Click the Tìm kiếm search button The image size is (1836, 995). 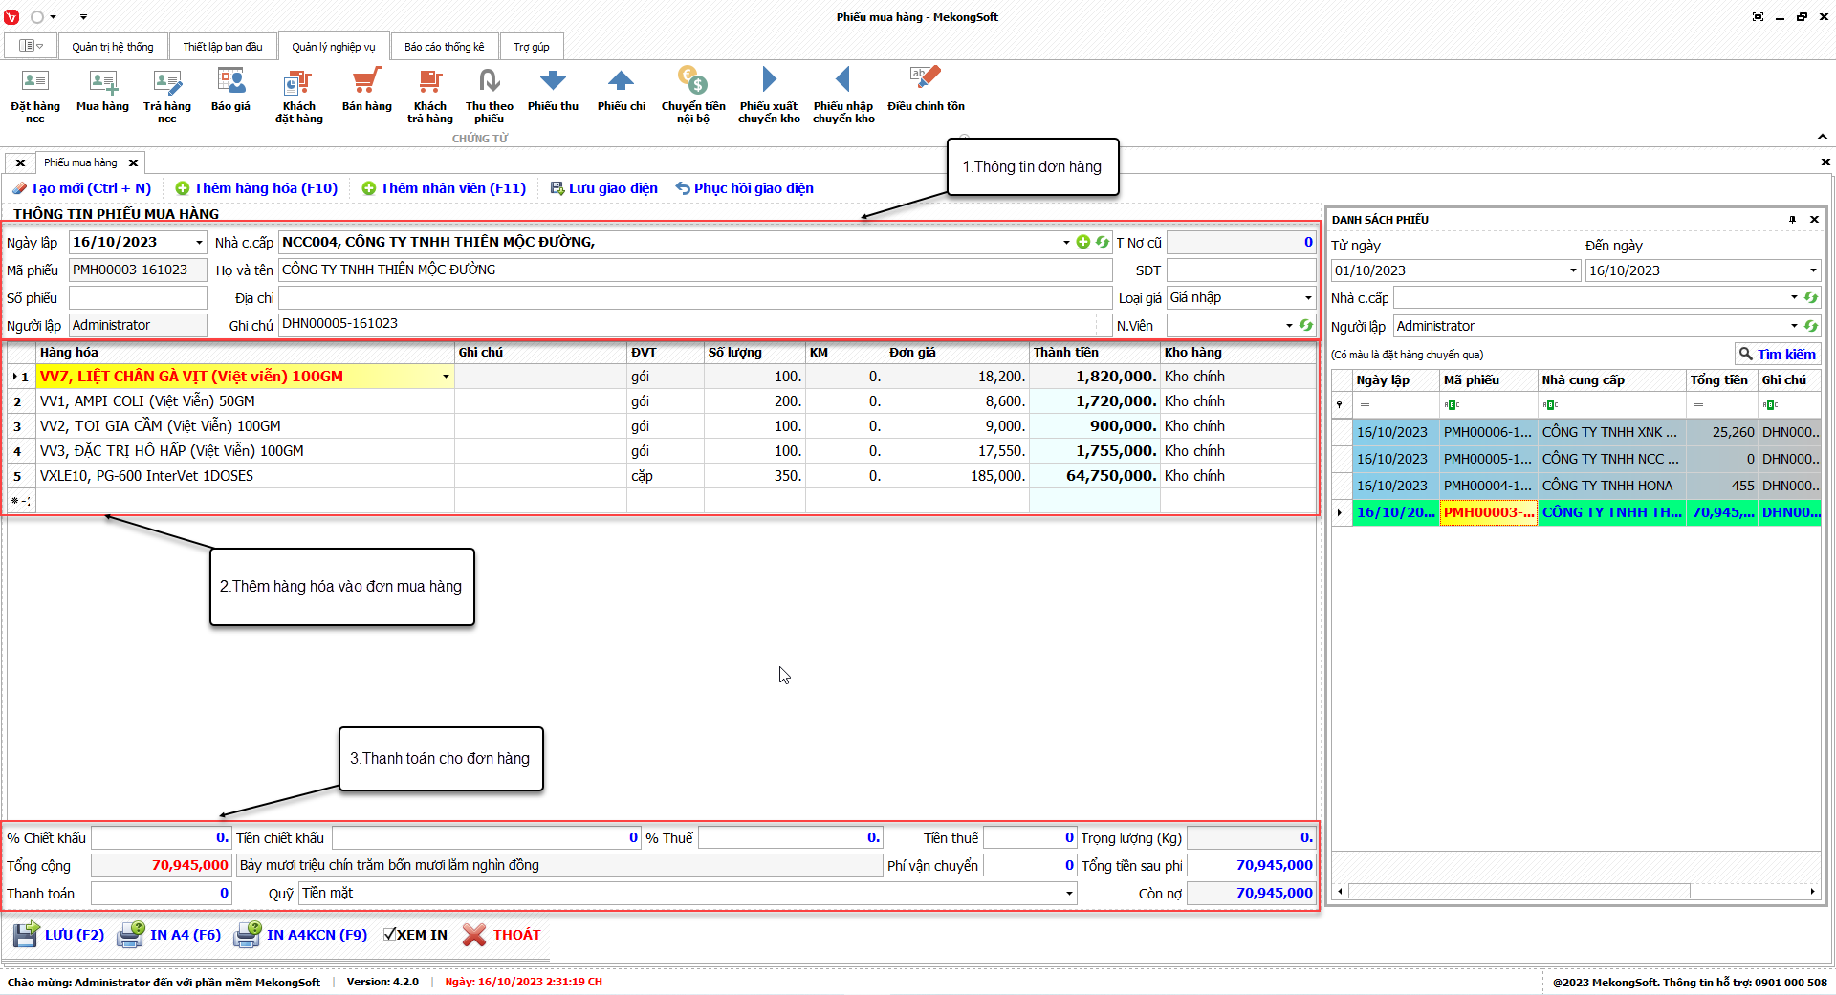click(1777, 355)
